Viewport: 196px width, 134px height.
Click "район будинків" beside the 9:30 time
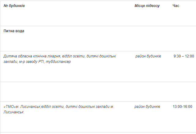coord(148,56)
